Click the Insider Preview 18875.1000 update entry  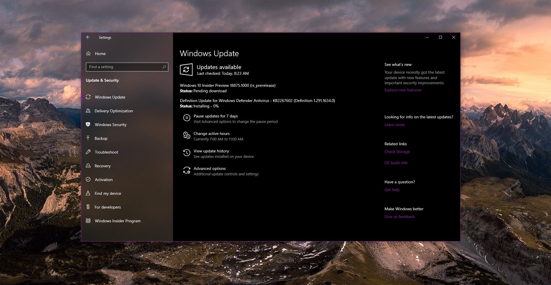pyautogui.click(x=228, y=85)
